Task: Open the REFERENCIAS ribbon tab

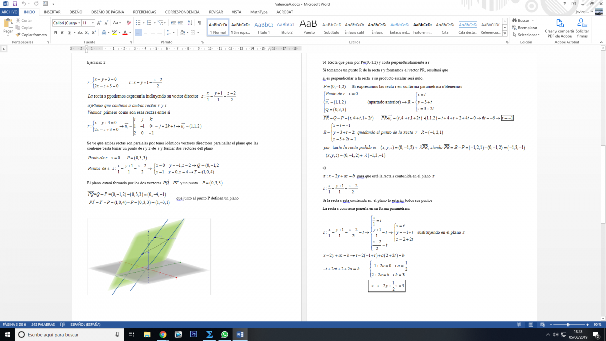Action: (x=144, y=11)
